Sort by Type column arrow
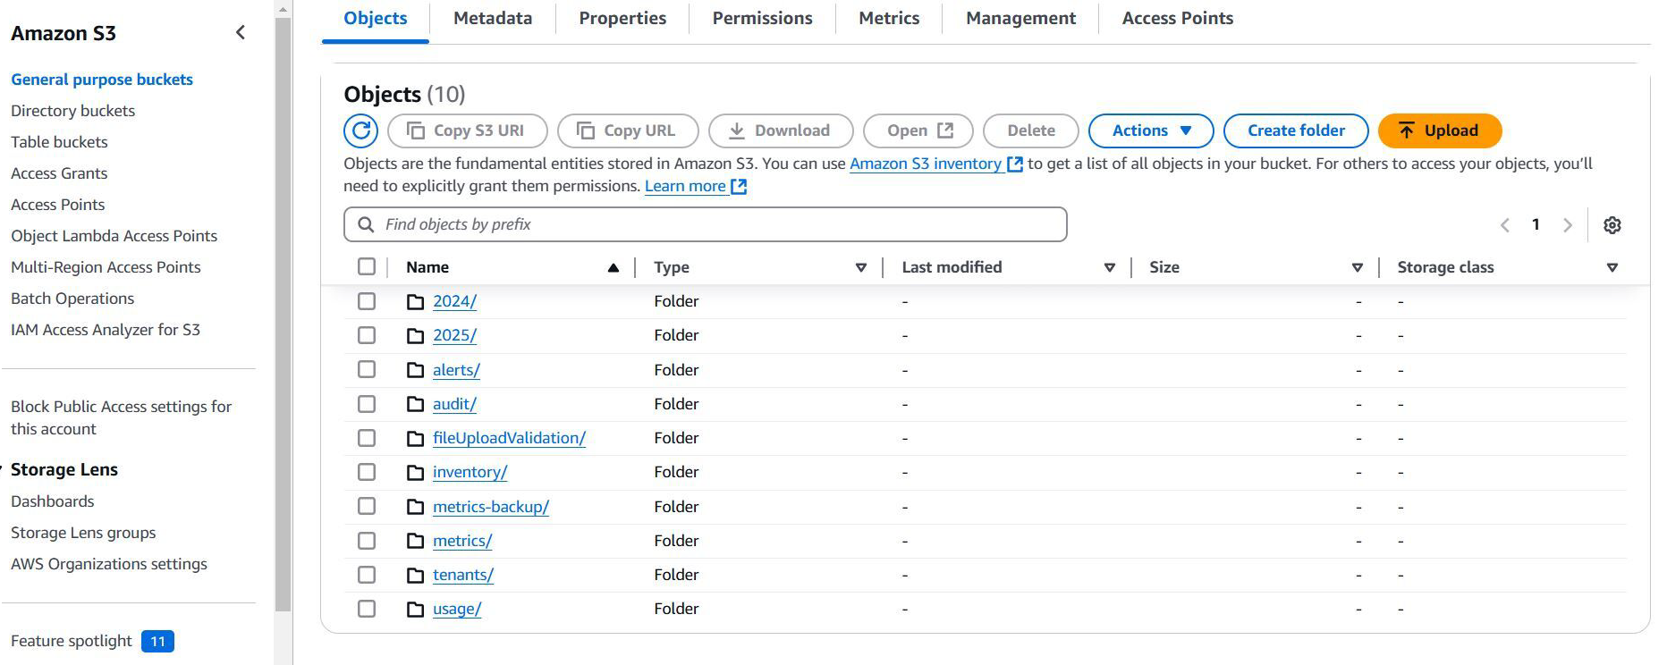Viewport: 1667px width, 665px height. click(861, 267)
